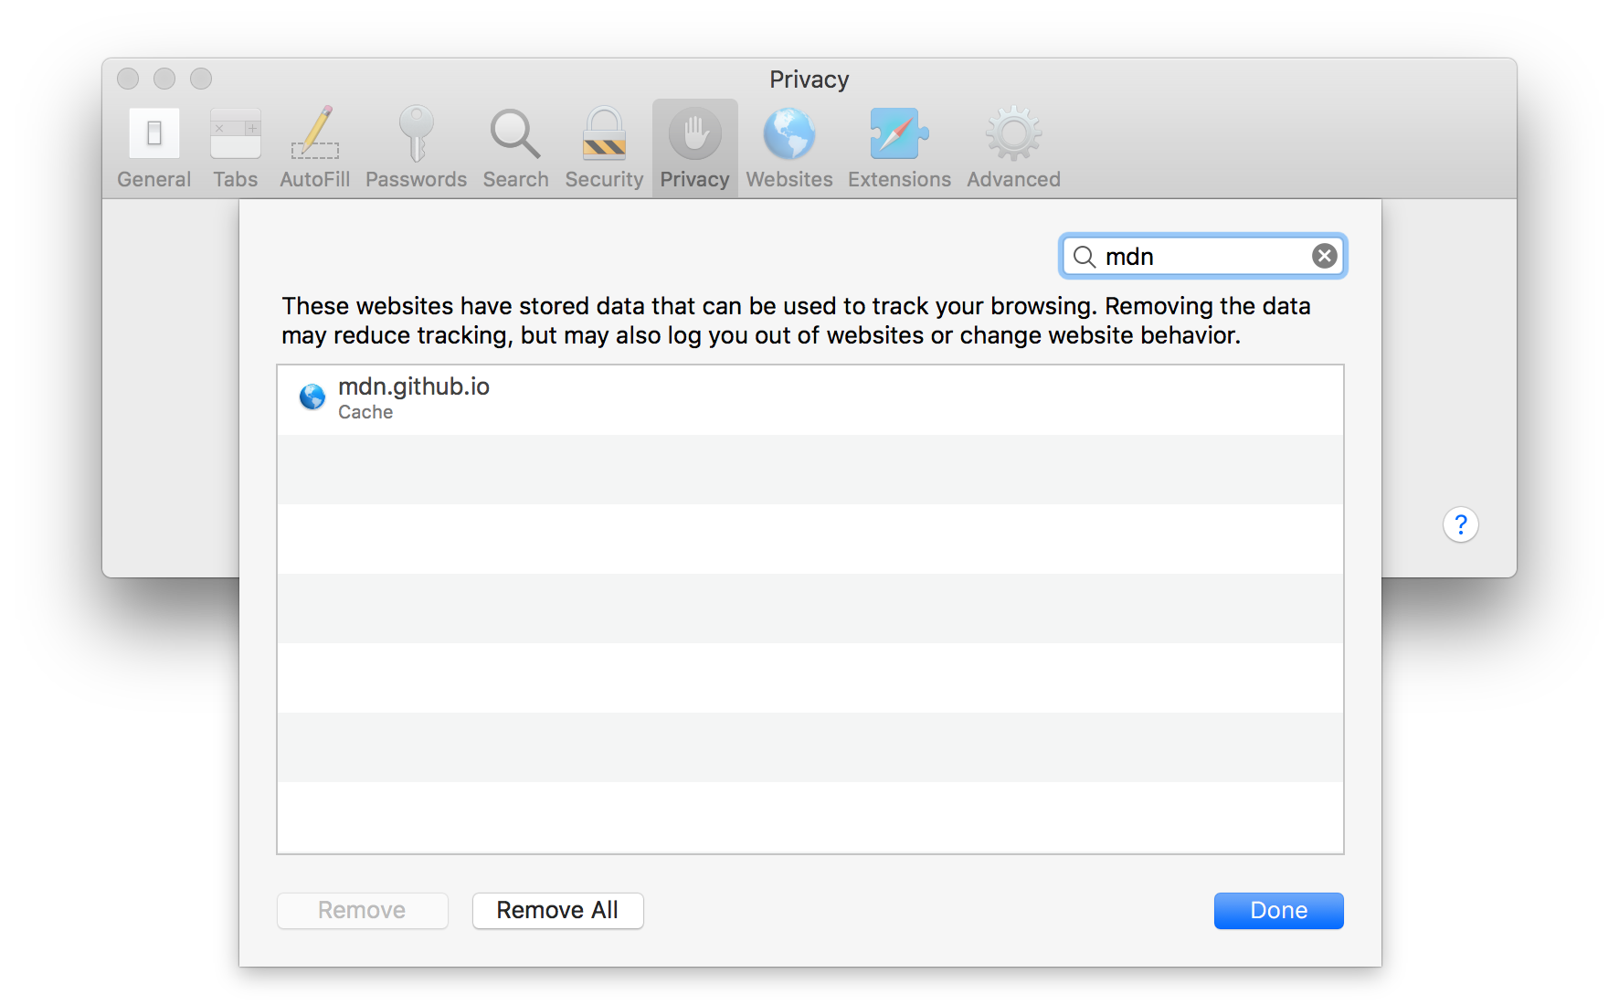Image resolution: width=1619 pixels, height=1005 pixels.
Task: Click the globe icon beside mdn.github.io
Action: point(312,397)
